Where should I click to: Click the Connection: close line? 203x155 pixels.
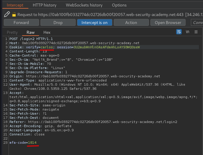coord(27,134)
